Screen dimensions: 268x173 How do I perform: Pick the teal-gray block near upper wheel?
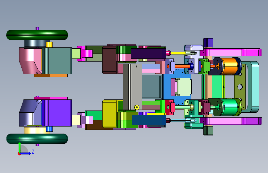(59, 61)
